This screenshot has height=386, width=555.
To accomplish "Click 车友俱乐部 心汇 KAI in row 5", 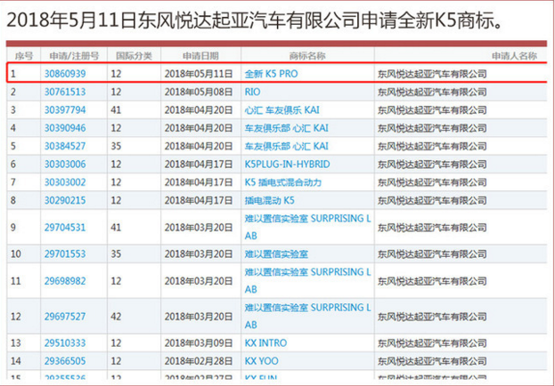I will (x=286, y=146).
